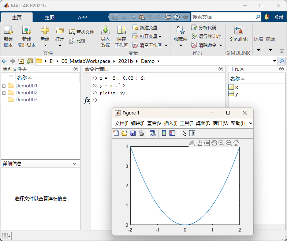Click the fx function browser icon
Viewport: 287px width, 241px height.
87,100
